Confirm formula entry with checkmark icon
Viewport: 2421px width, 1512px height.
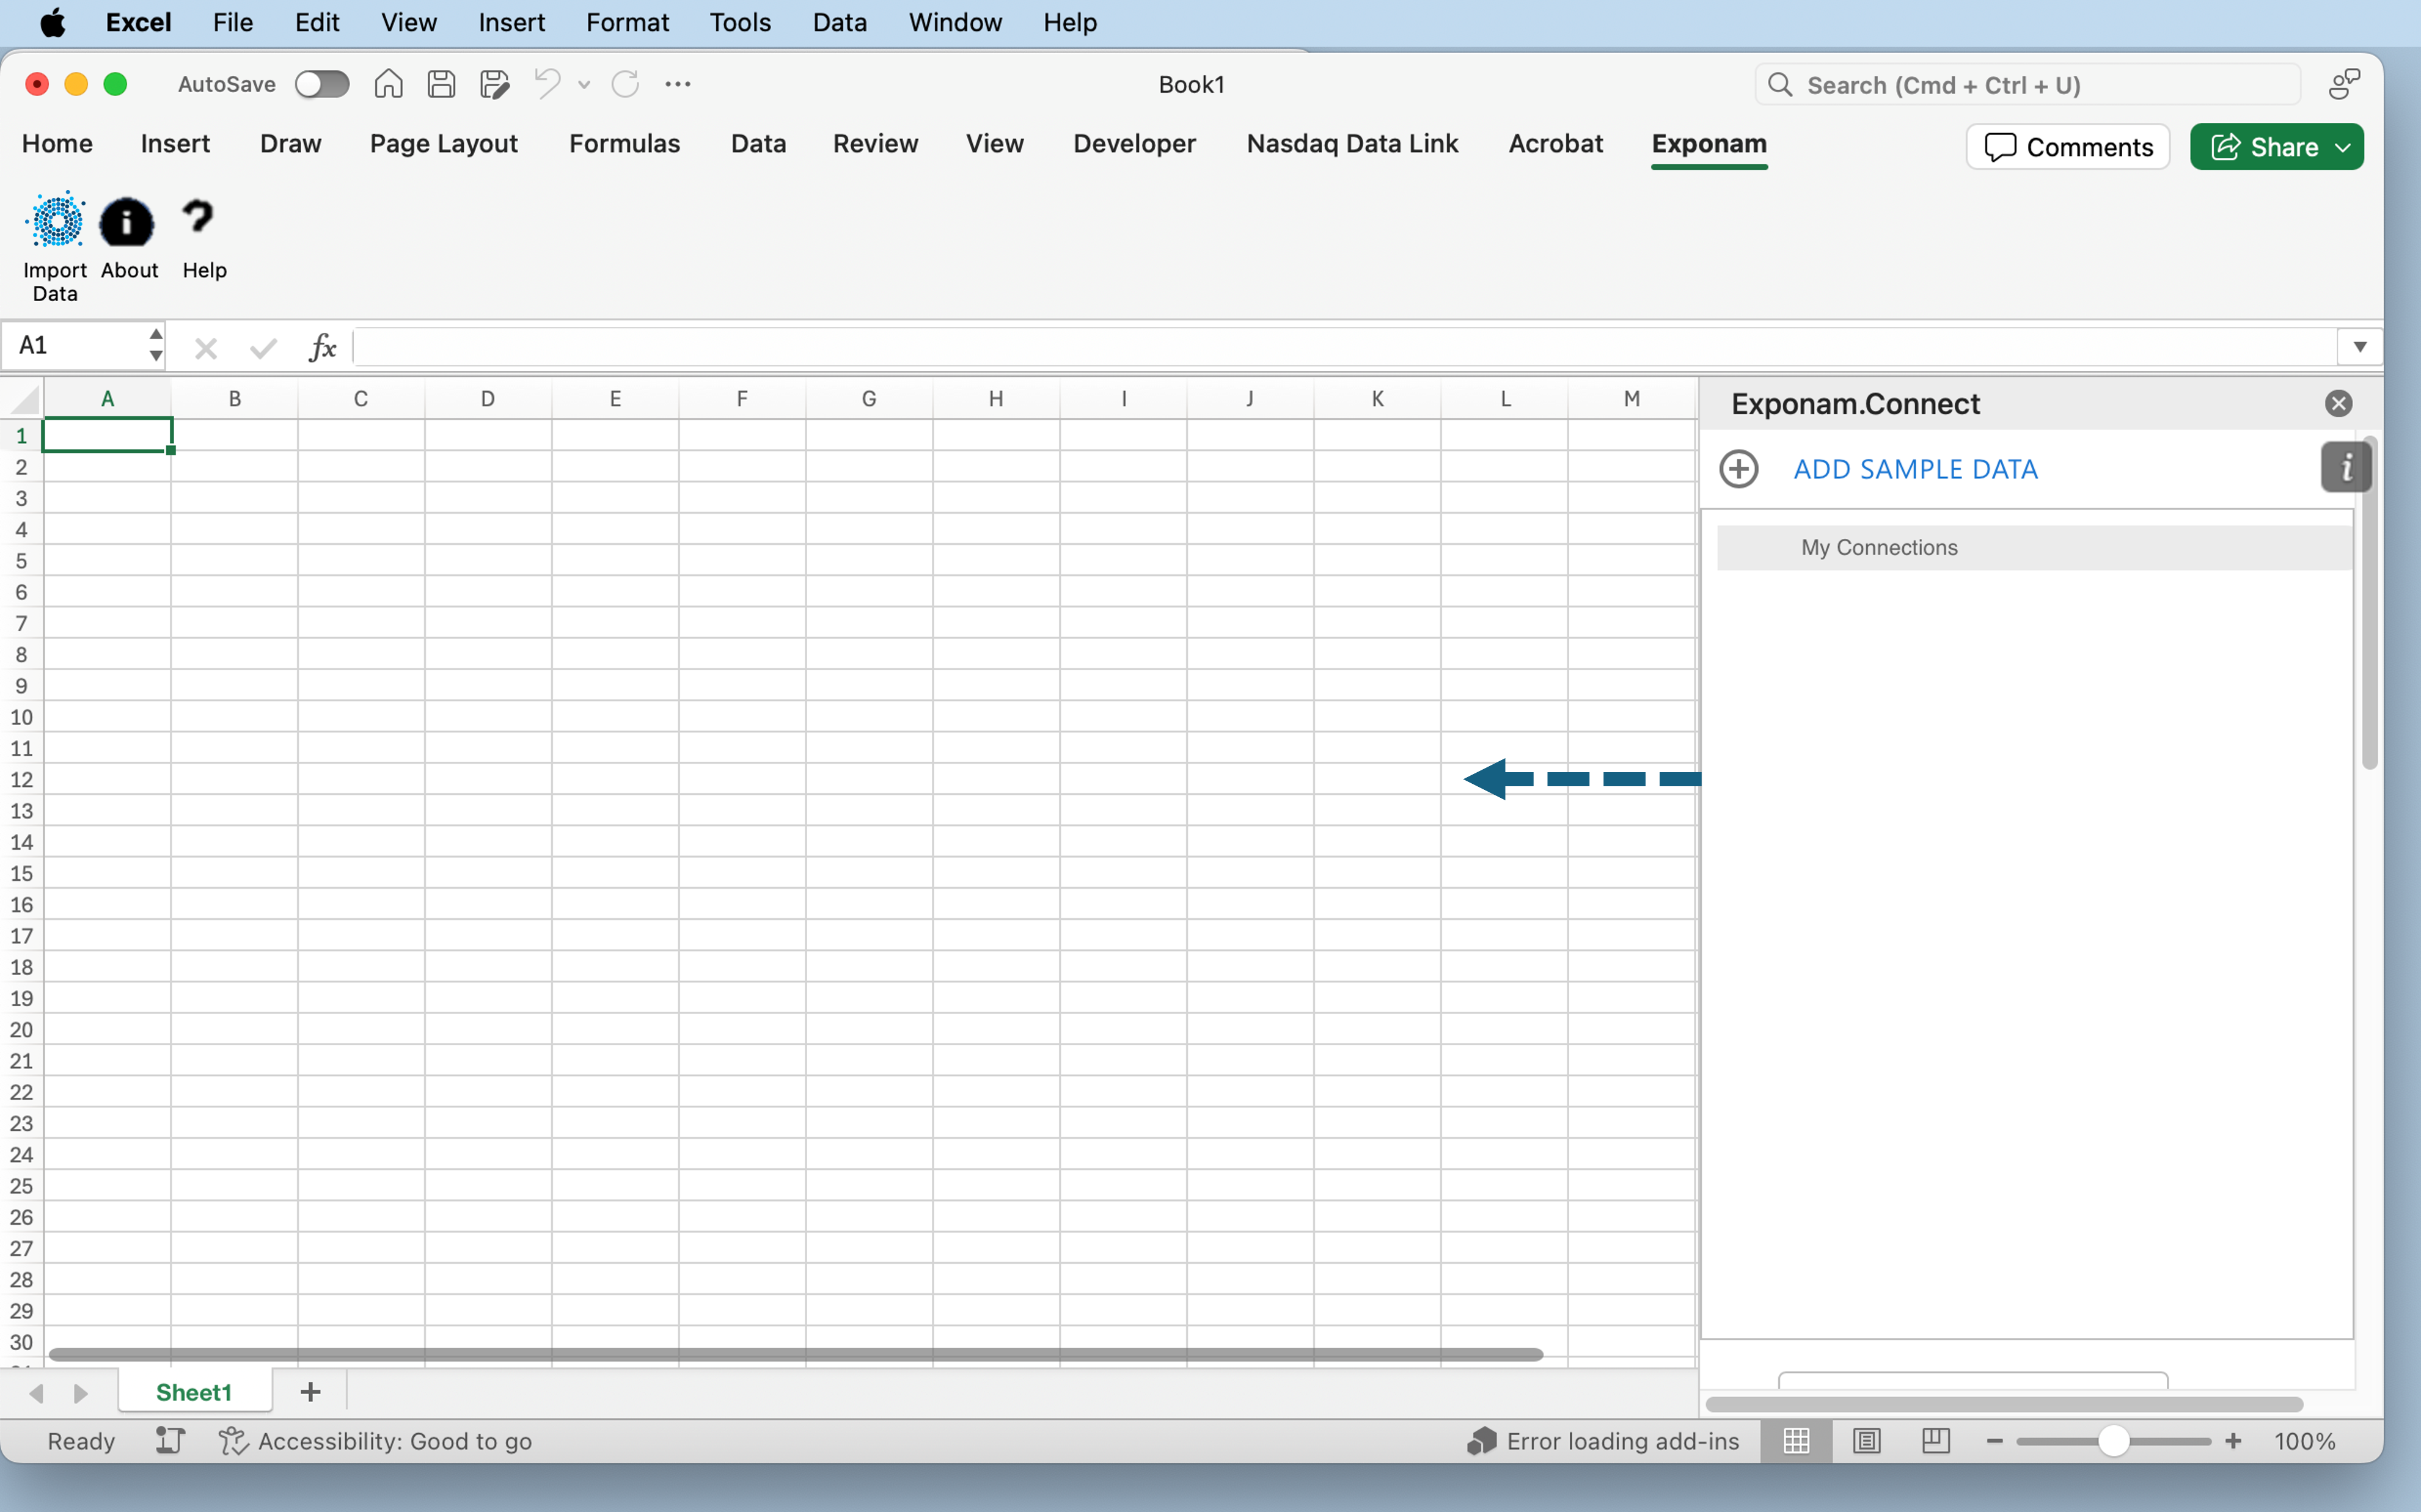(263, 348)
